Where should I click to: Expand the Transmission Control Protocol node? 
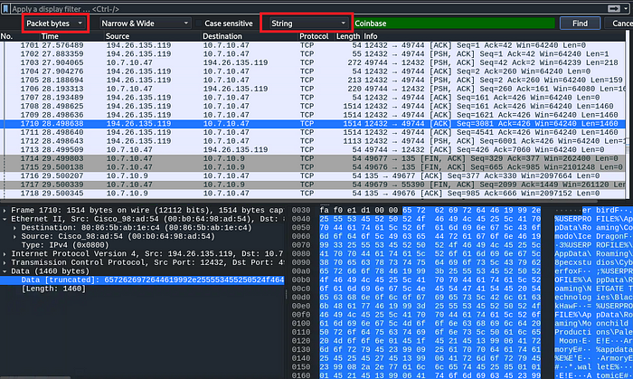tap(5, 262)
